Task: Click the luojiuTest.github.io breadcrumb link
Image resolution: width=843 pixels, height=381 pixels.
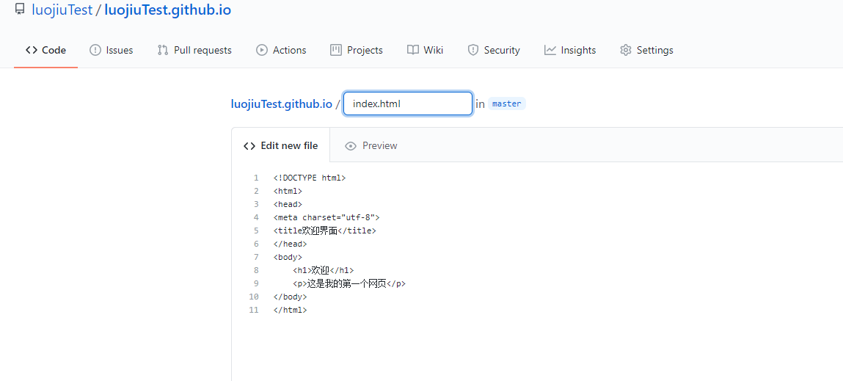Action: click(x=281, y=104)
